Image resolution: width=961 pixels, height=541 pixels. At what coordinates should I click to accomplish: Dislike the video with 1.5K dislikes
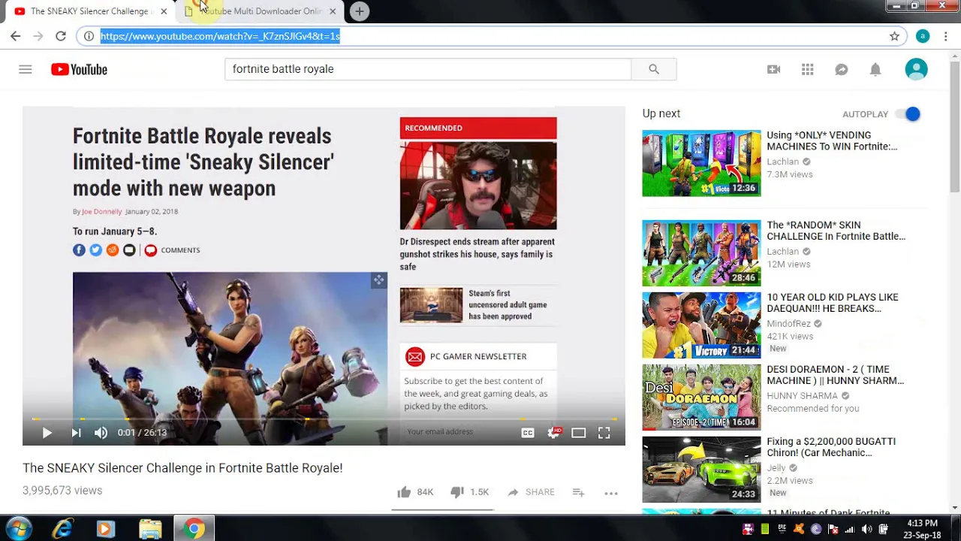(469, 492)
